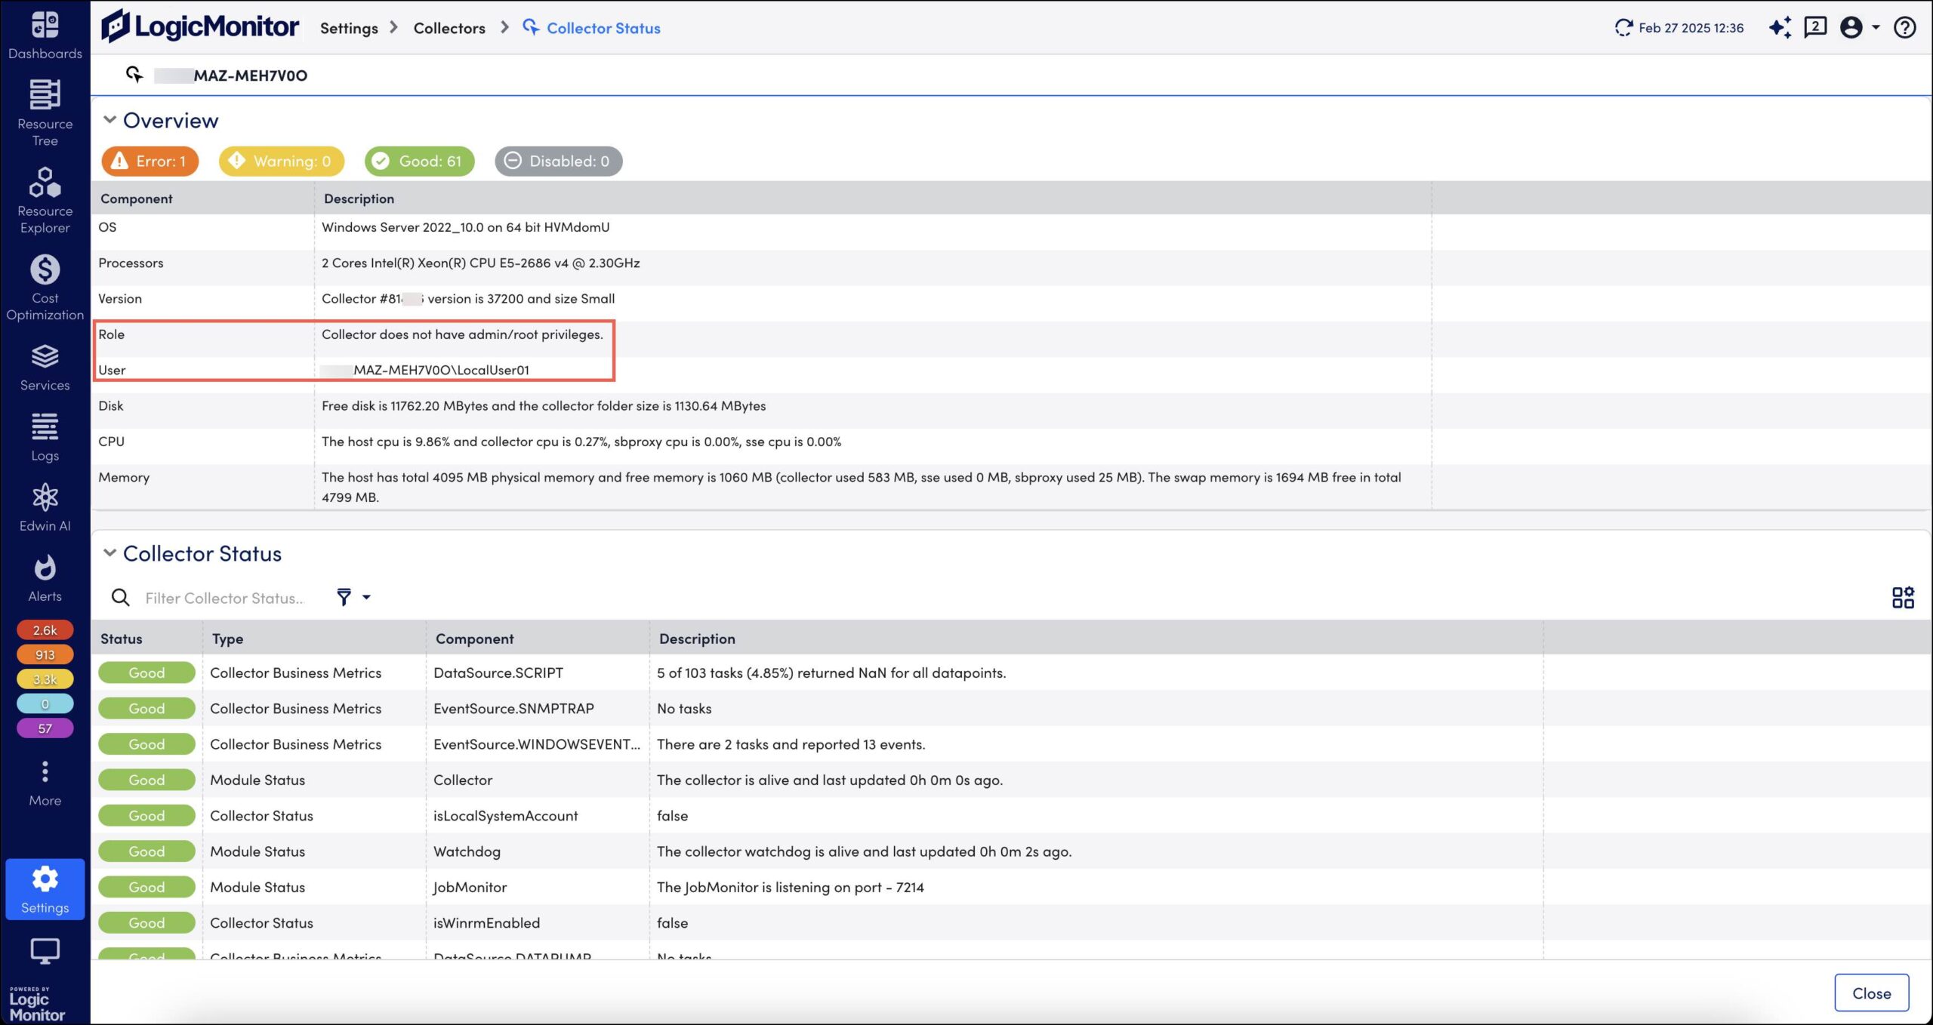
Task: Toggle the Good: 61 filter badge
Action: coord(419,161)
